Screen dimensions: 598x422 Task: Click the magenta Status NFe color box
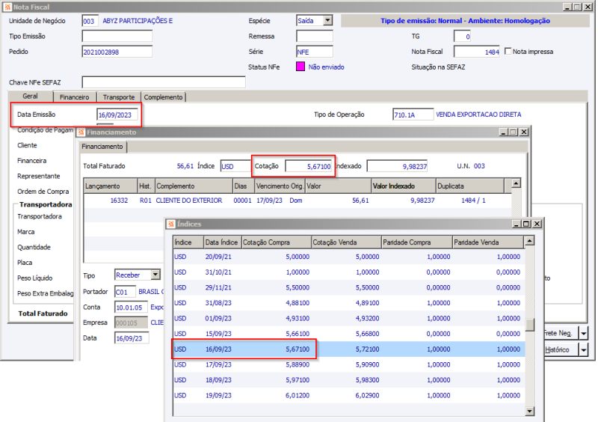[x=301, y=67]
